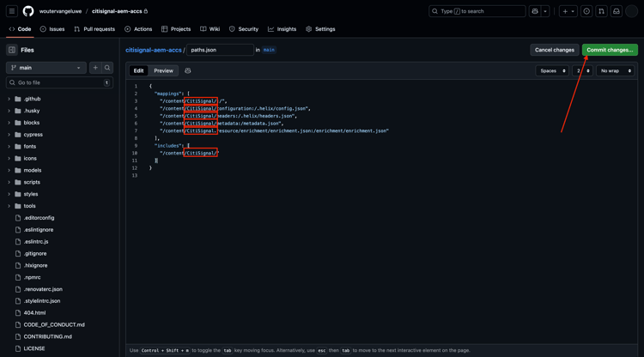
Task: Switch to the Preview tab
Action: point(163,71)
